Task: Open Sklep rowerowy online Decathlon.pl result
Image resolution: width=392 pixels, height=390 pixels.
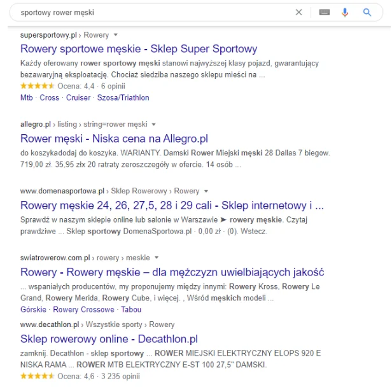Action: pyautogui.click(x=109, y=338)
